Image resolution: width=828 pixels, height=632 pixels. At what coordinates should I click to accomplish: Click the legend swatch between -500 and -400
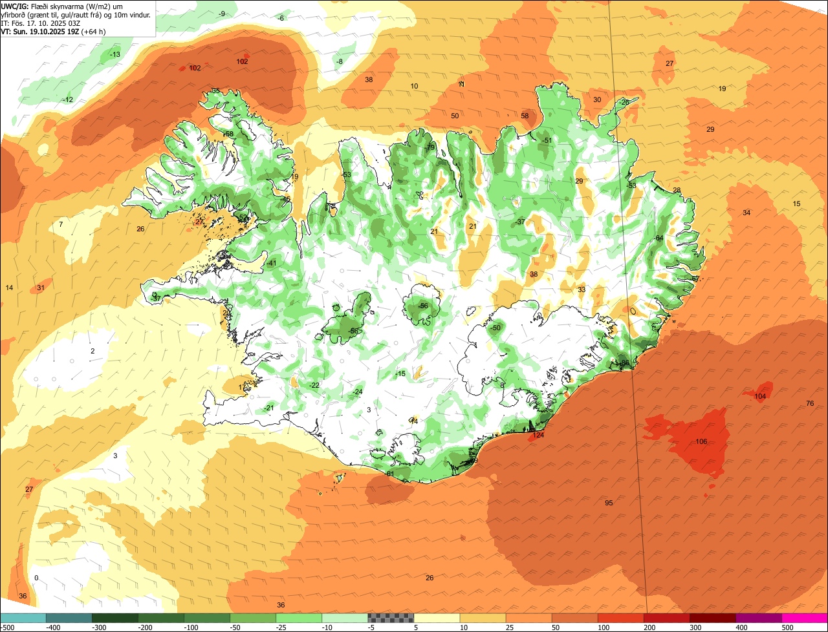(x=23, y=618)
